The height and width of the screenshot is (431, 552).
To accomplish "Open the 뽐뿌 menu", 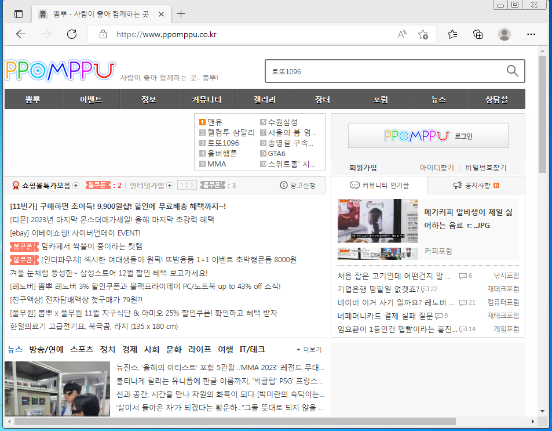I will pyautogui.click(x=33, y=99).
